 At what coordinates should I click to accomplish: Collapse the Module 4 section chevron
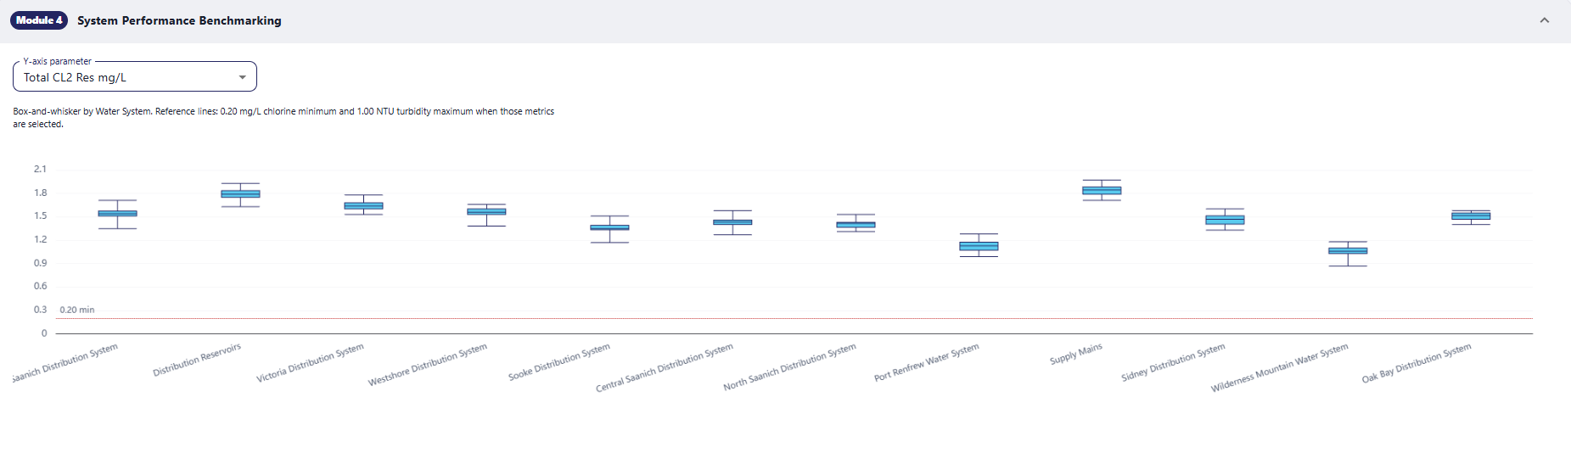point(1544,20)
